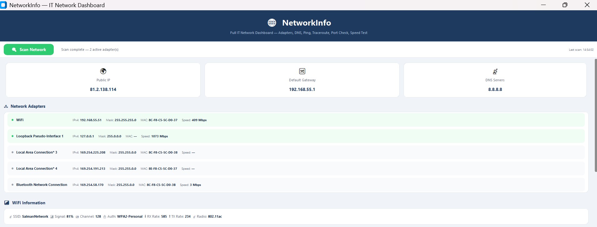Click the DNS Servers satellite icon
The height and width of the screenshot is (227, 597).
[495, 71]
